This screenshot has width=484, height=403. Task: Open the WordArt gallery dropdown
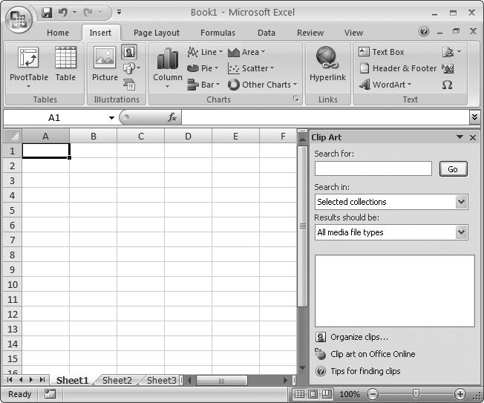click(385, 85)
